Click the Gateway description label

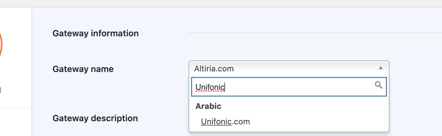coord(95,118)
